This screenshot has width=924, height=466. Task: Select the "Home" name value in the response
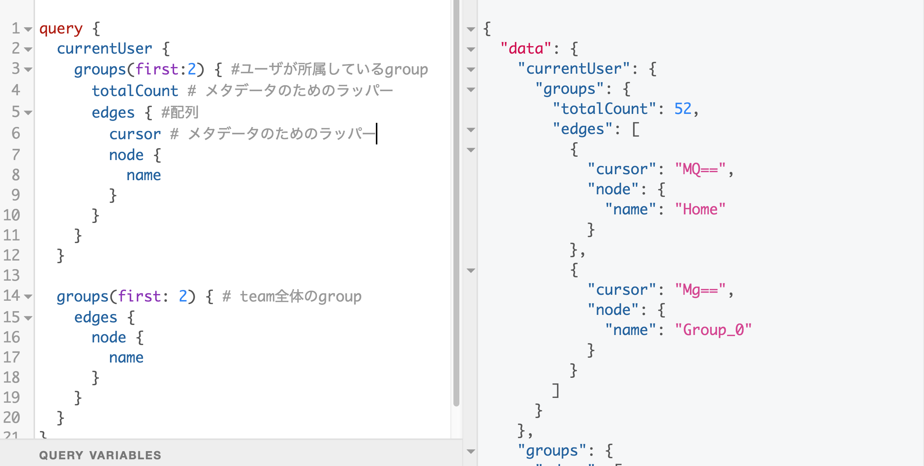click(700, 209)
